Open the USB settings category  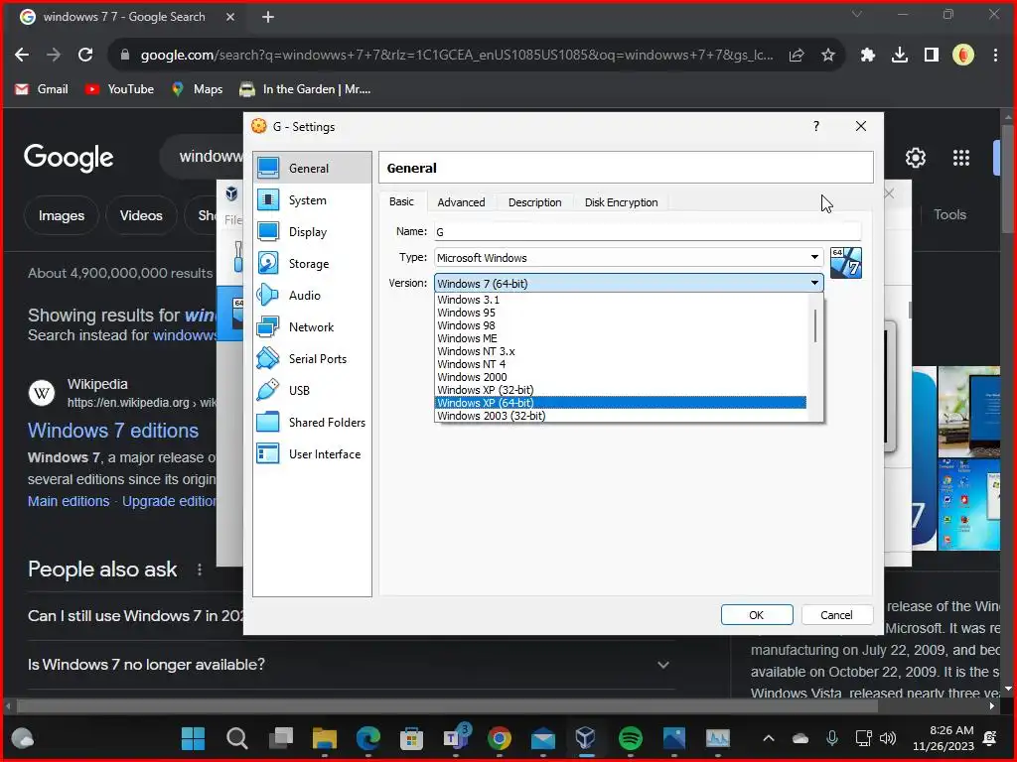(312, 391)
